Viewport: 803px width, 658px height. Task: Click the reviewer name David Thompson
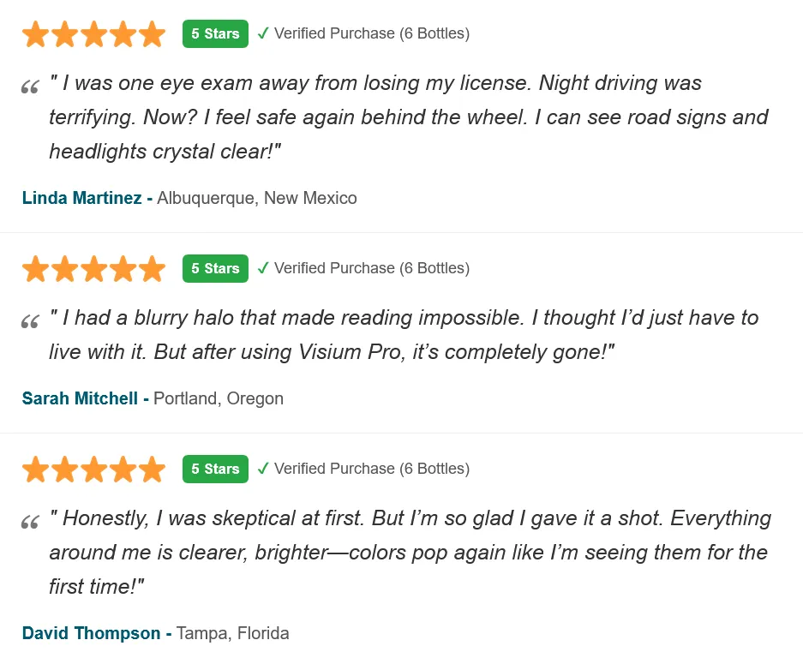coord(91,633)
